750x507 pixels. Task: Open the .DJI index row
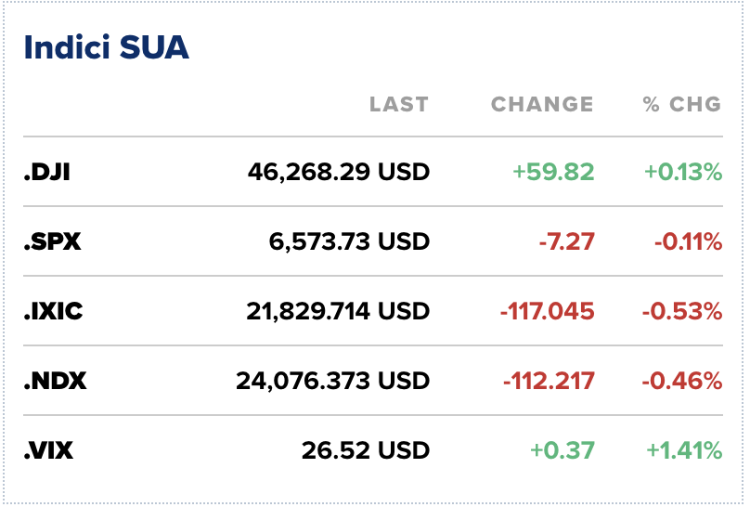click(47, 172)
